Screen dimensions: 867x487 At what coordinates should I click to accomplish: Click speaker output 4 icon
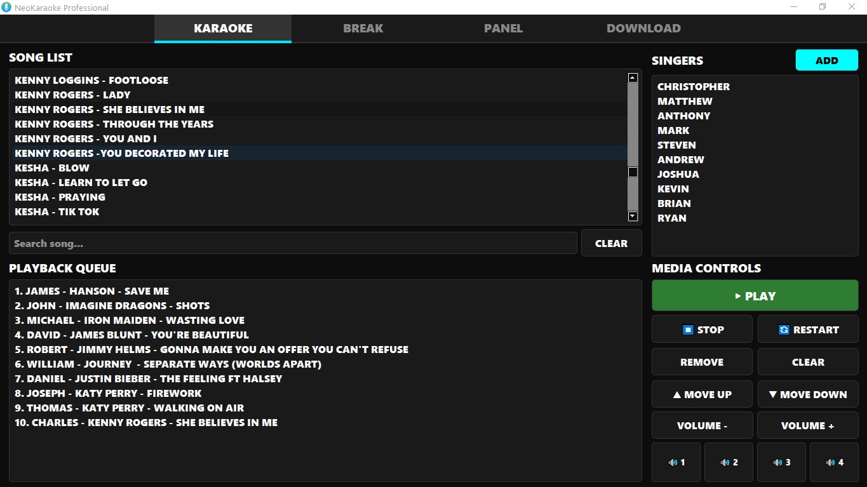pyautogui.click(x=829, y=462)
